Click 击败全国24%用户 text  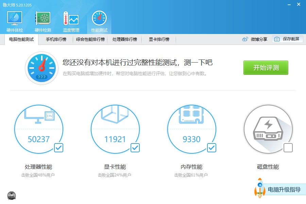click(114, 175)
